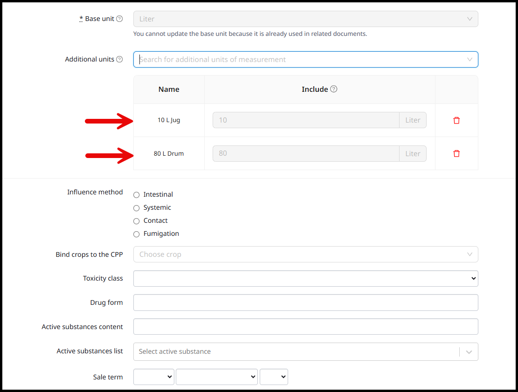
Task: Click the help icon next to Base unit
Action: pos(119,19)
